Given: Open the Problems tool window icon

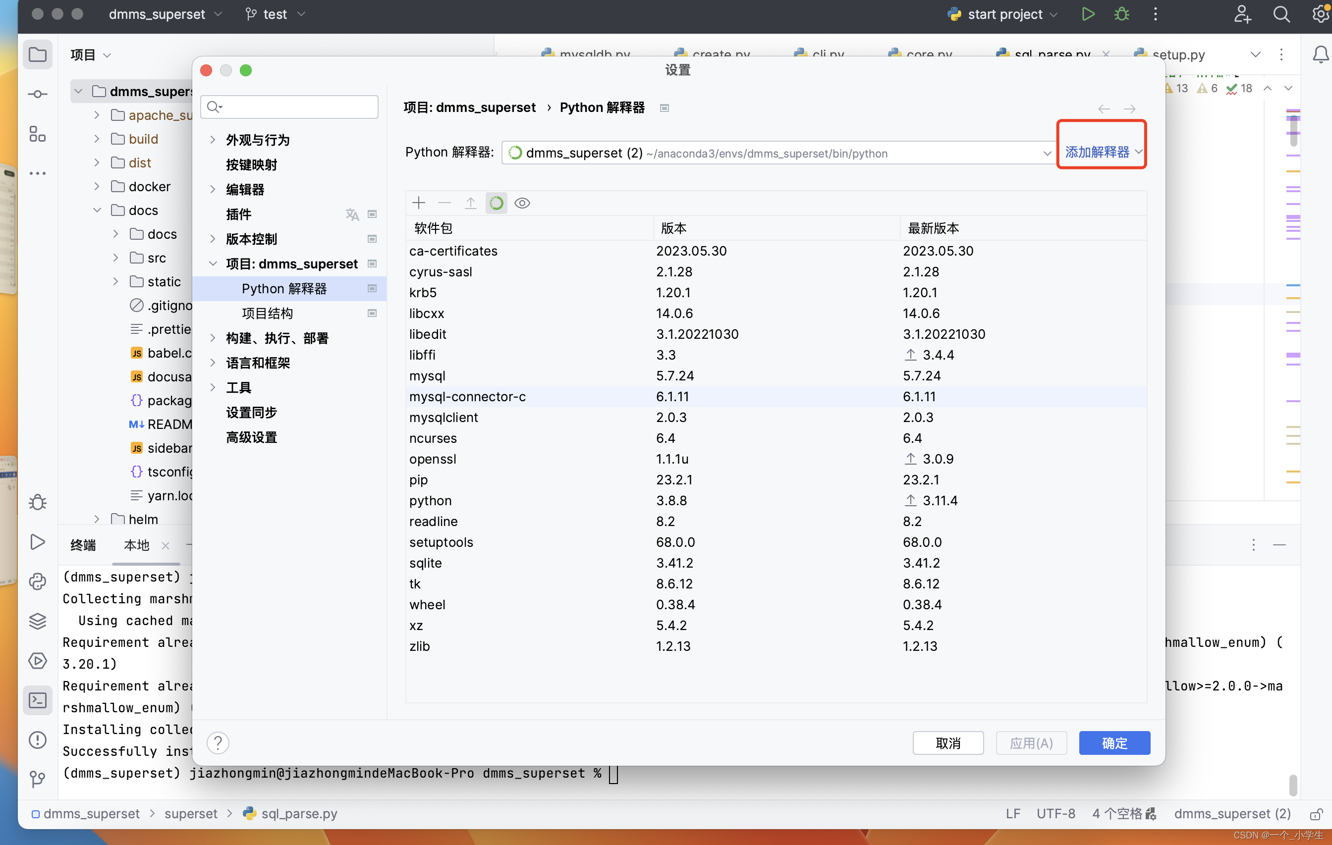Looking at the screenshot, I should point(38,740).
